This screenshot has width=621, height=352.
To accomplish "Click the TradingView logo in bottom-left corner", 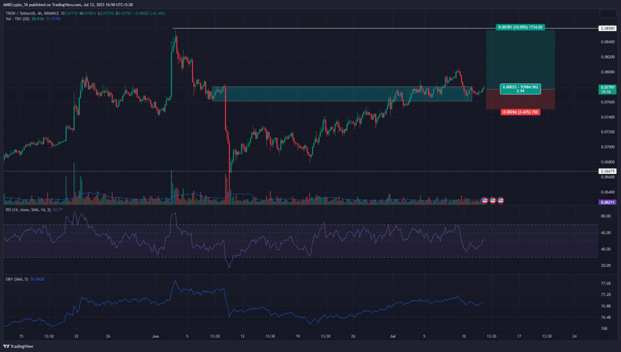I will click(x=18, y=346).
